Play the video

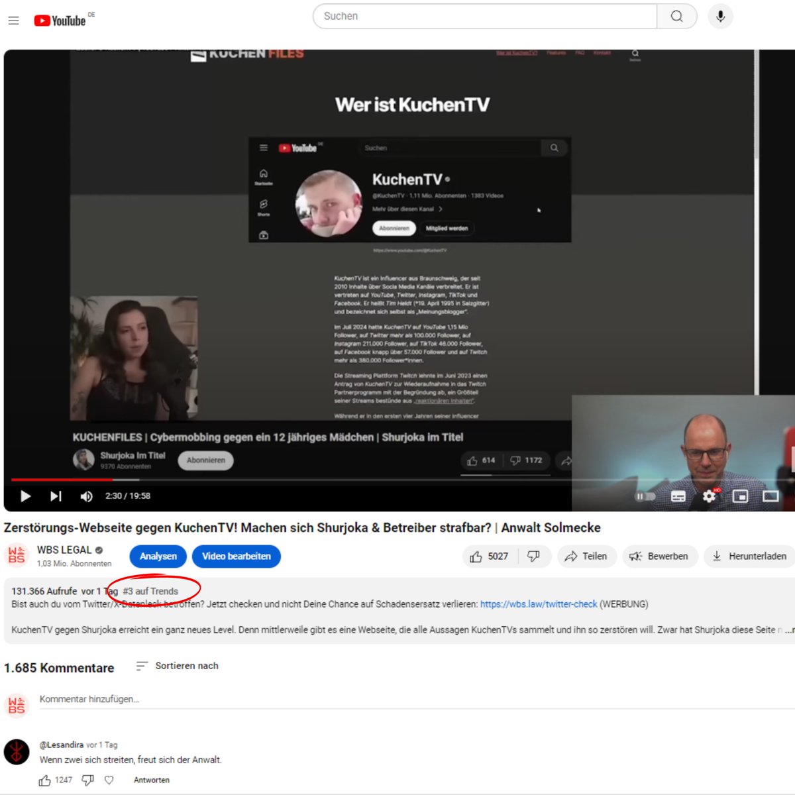pyautogui.click(x=26, y=496)
